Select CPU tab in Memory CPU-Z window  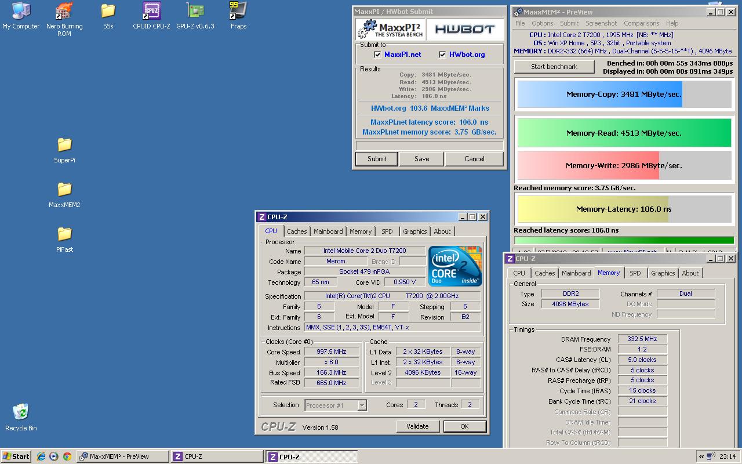[519, 273]
